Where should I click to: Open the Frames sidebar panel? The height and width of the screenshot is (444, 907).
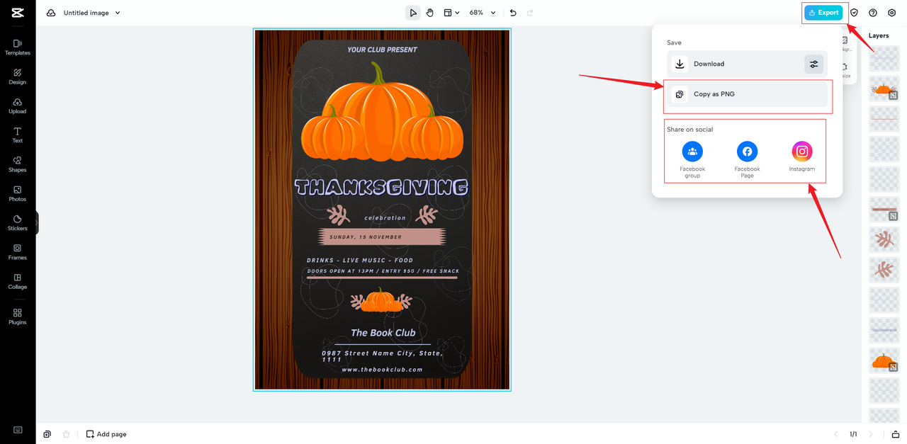[18, 252]
